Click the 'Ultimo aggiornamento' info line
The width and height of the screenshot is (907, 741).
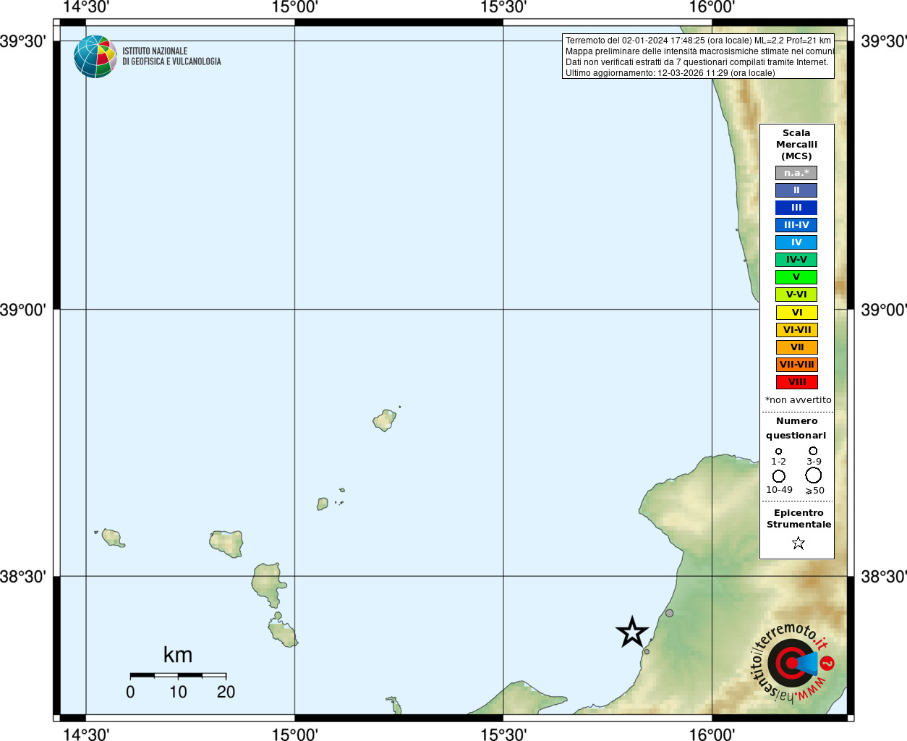click(670, 73)
